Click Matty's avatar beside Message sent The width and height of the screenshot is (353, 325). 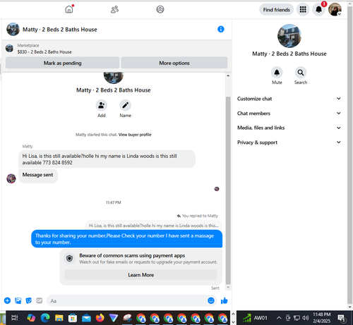(x=11, y=178)
